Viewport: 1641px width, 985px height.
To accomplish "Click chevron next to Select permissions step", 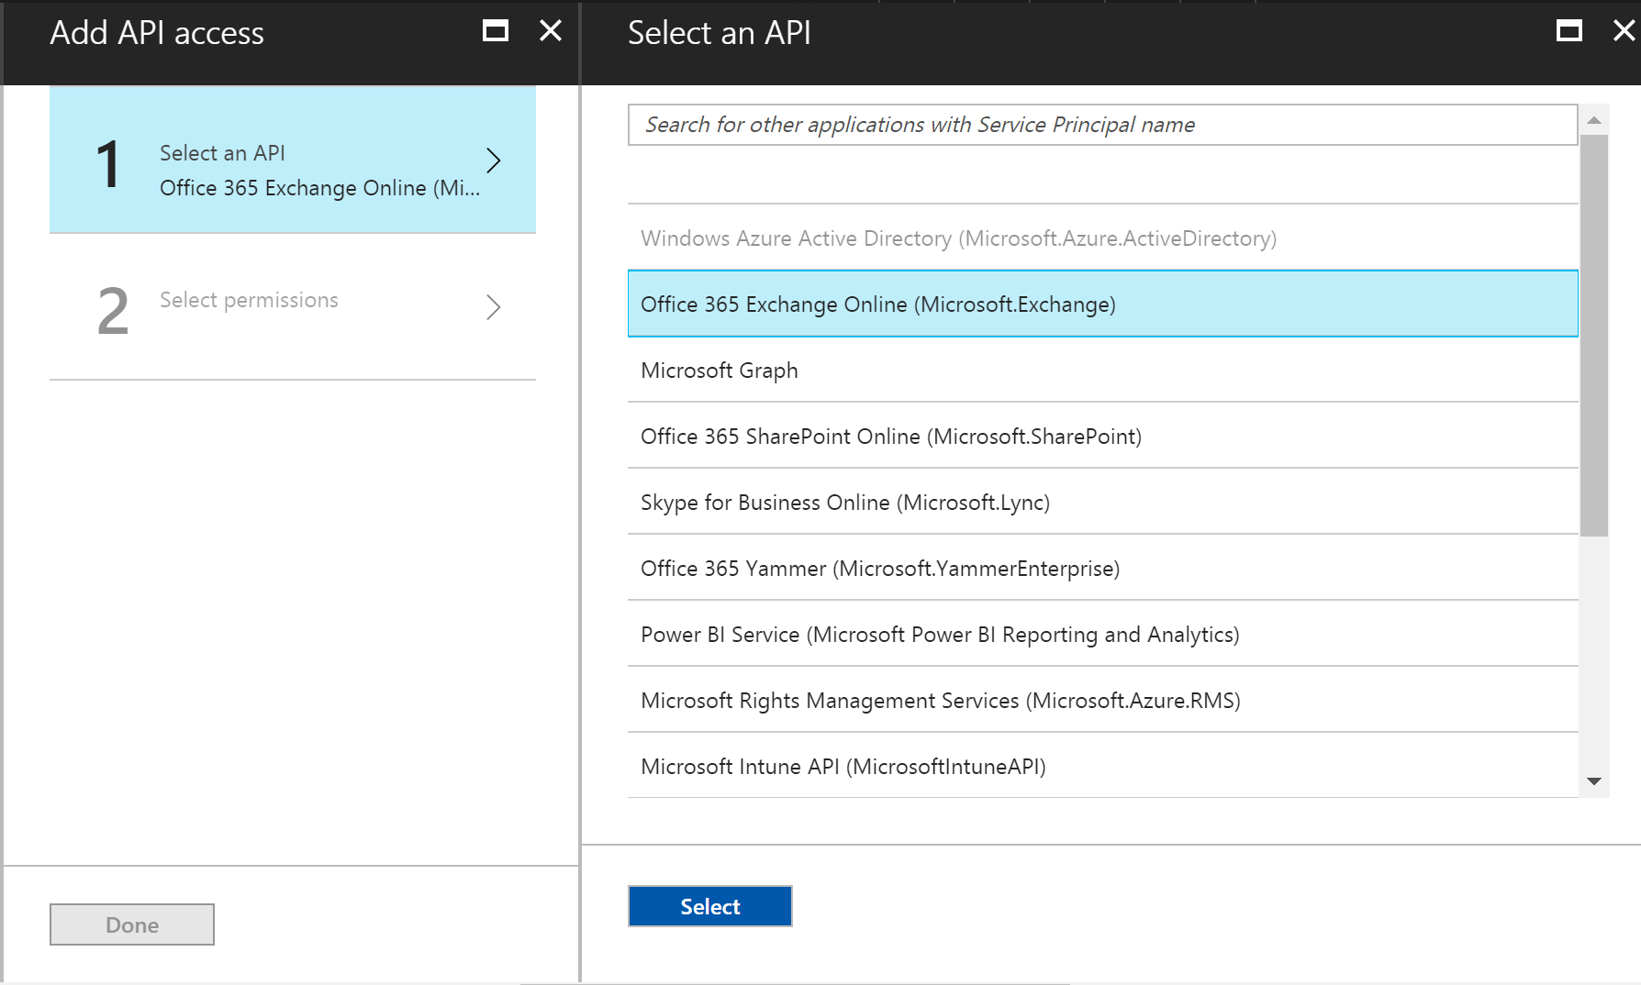I will click(x=493, y=306).
